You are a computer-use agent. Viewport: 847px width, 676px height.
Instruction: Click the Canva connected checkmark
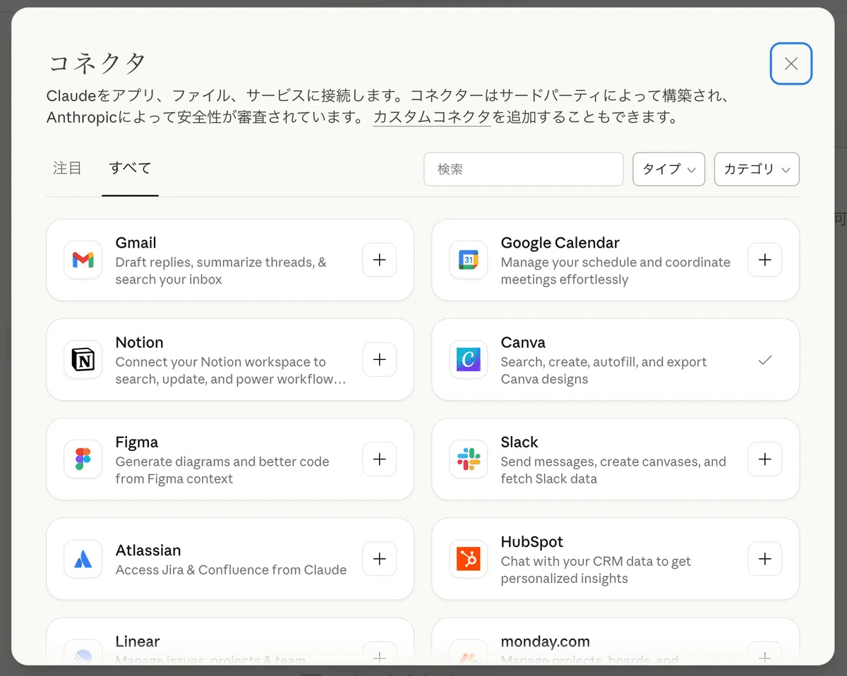[765, 360]
